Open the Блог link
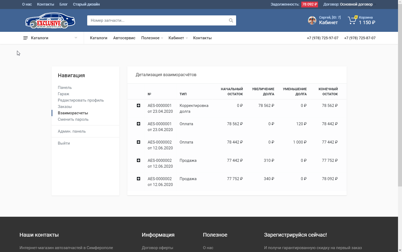402x252 pixels. click(64, 4)
